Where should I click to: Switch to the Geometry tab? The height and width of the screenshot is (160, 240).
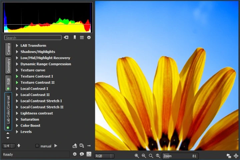8,66
